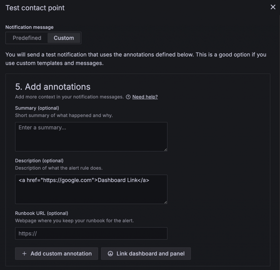Select the Predefined notification message option
Image resolution: width=280 pixels, height=270 pixels.
tap(27, 38)
